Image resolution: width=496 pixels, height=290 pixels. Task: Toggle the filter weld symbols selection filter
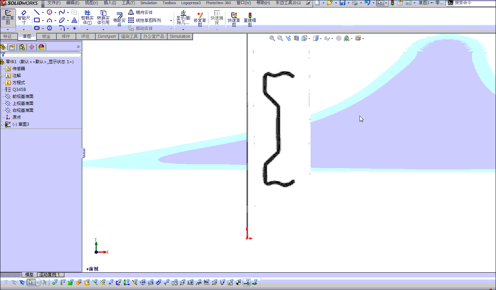[x=199, y=282]
